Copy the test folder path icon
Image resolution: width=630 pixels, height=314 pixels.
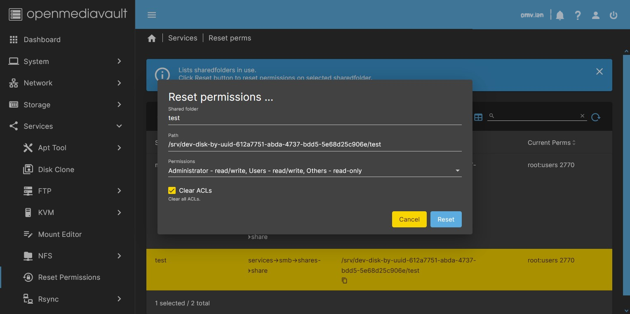click(344, 281)
